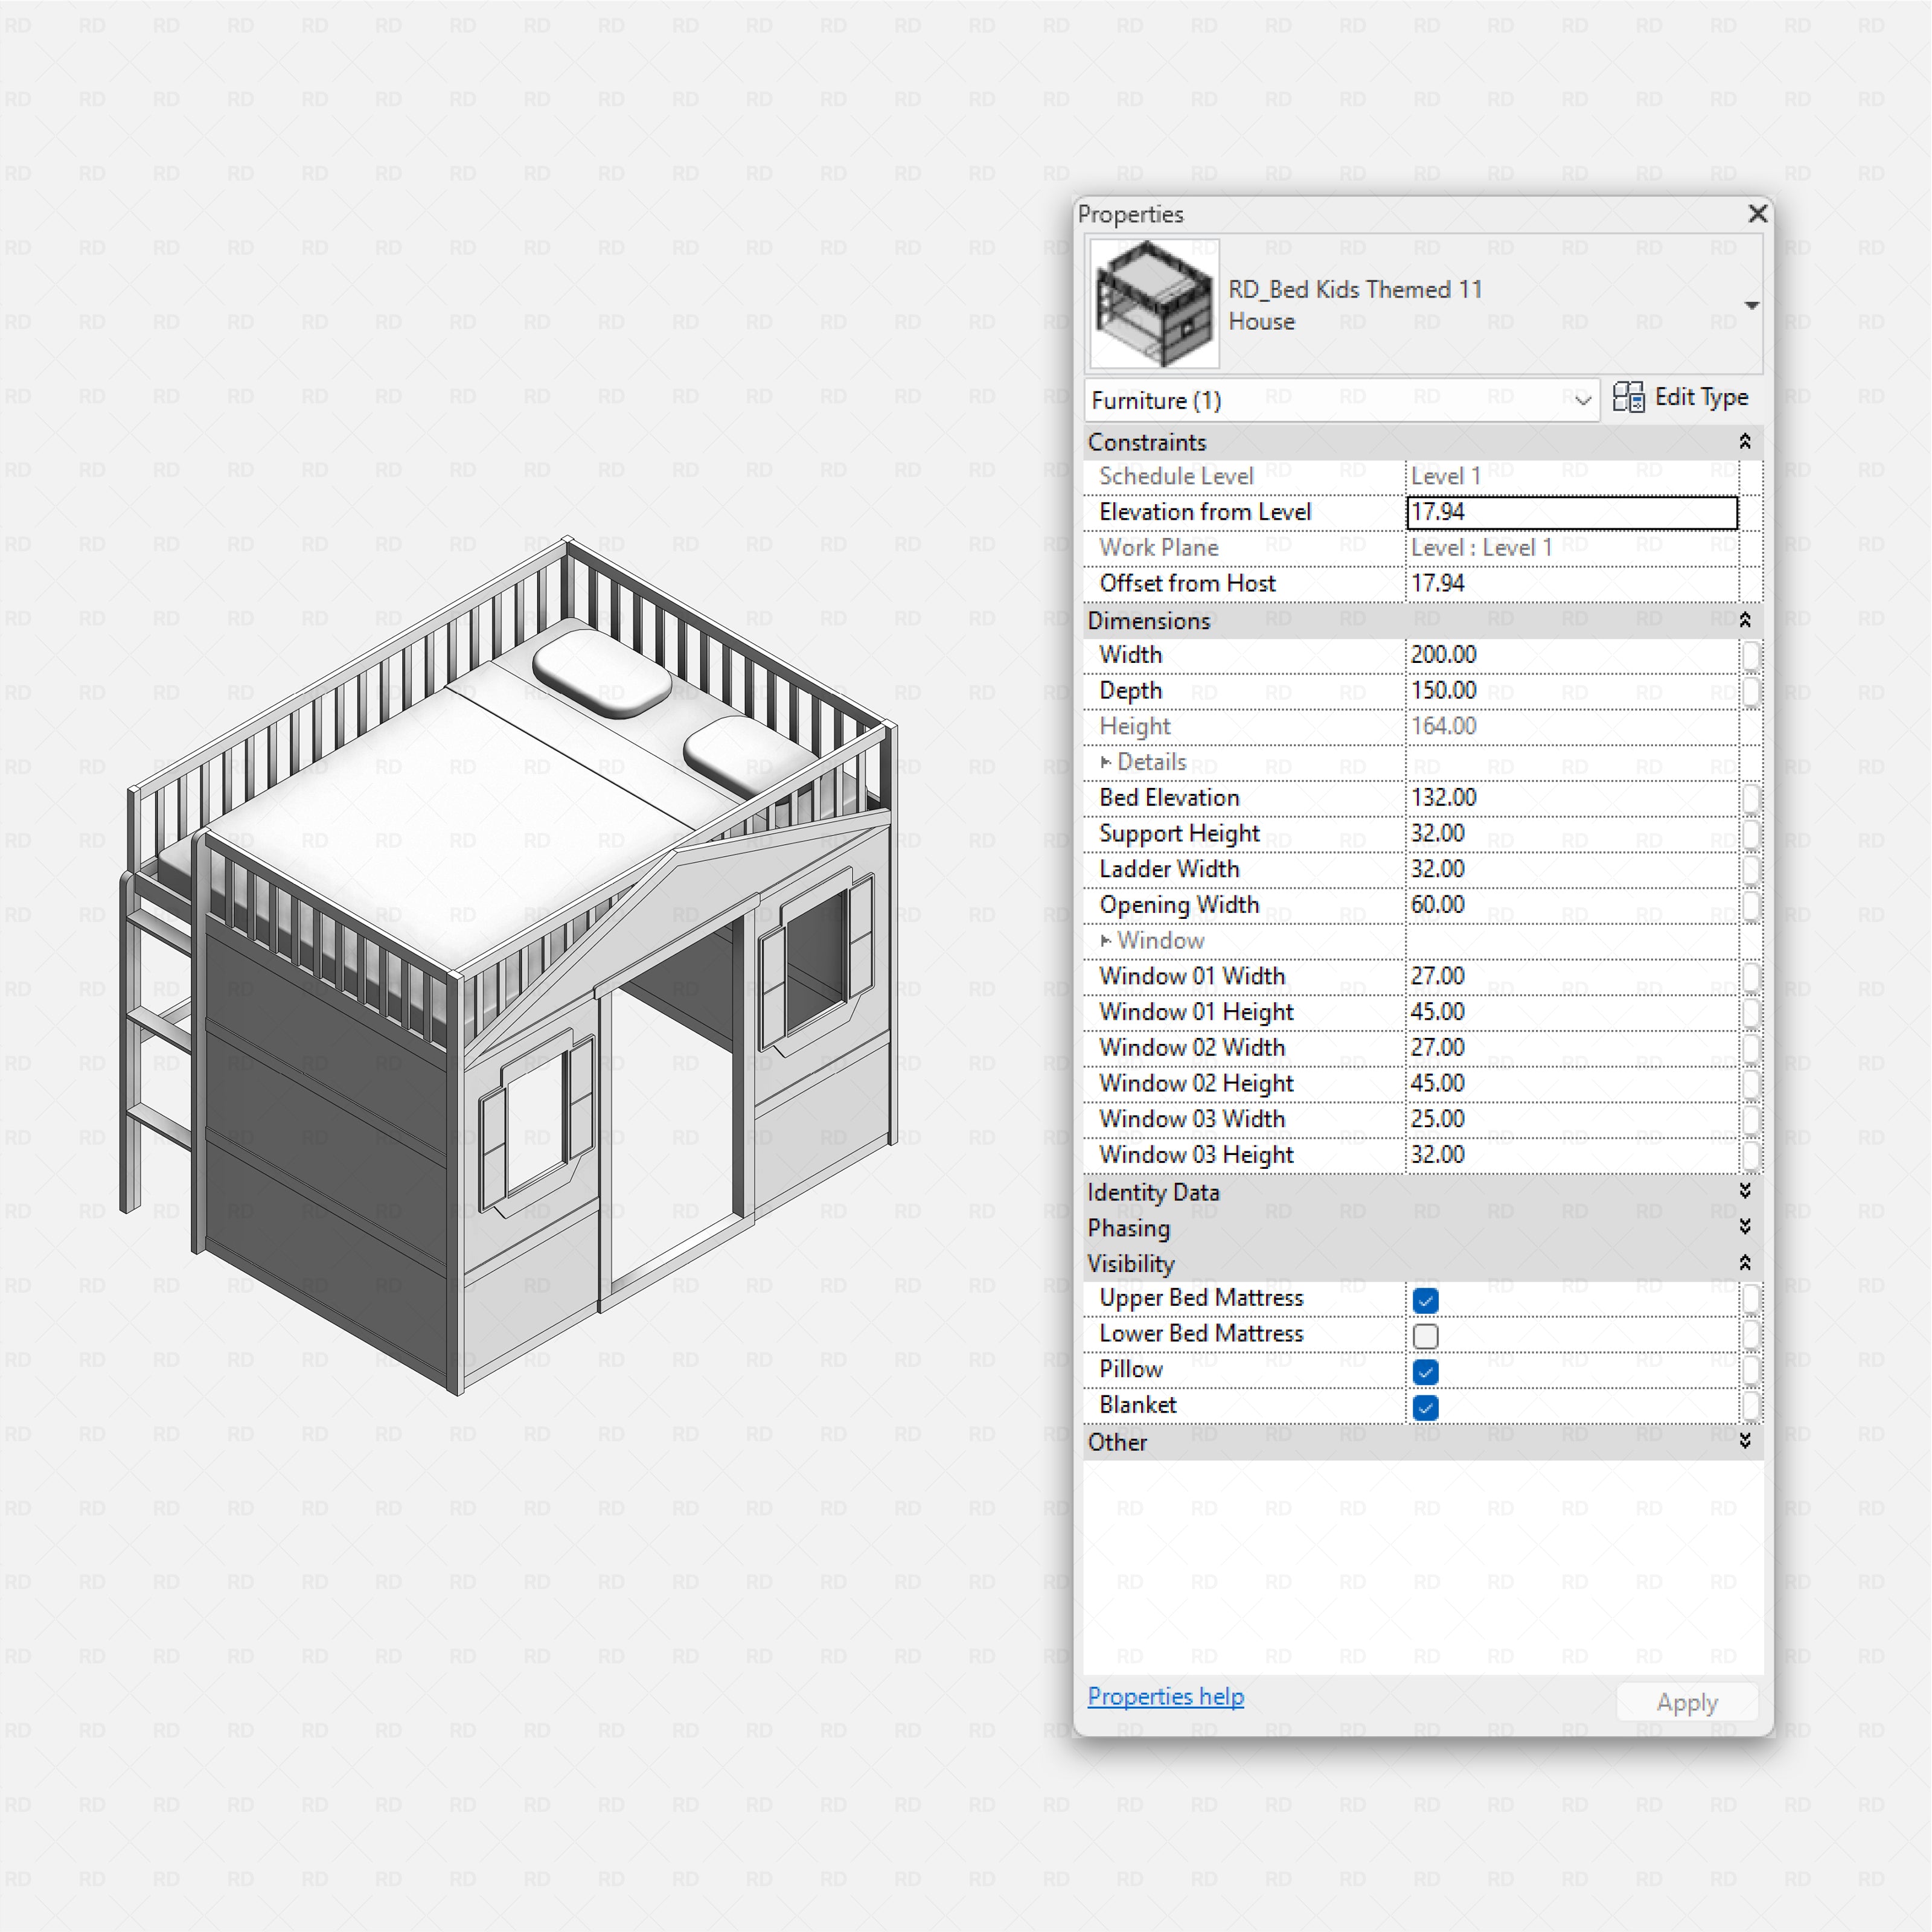Screen dimensions: 1932x1932
Task: Open the Properties help link
Action: click(x=1165, y=1697)
